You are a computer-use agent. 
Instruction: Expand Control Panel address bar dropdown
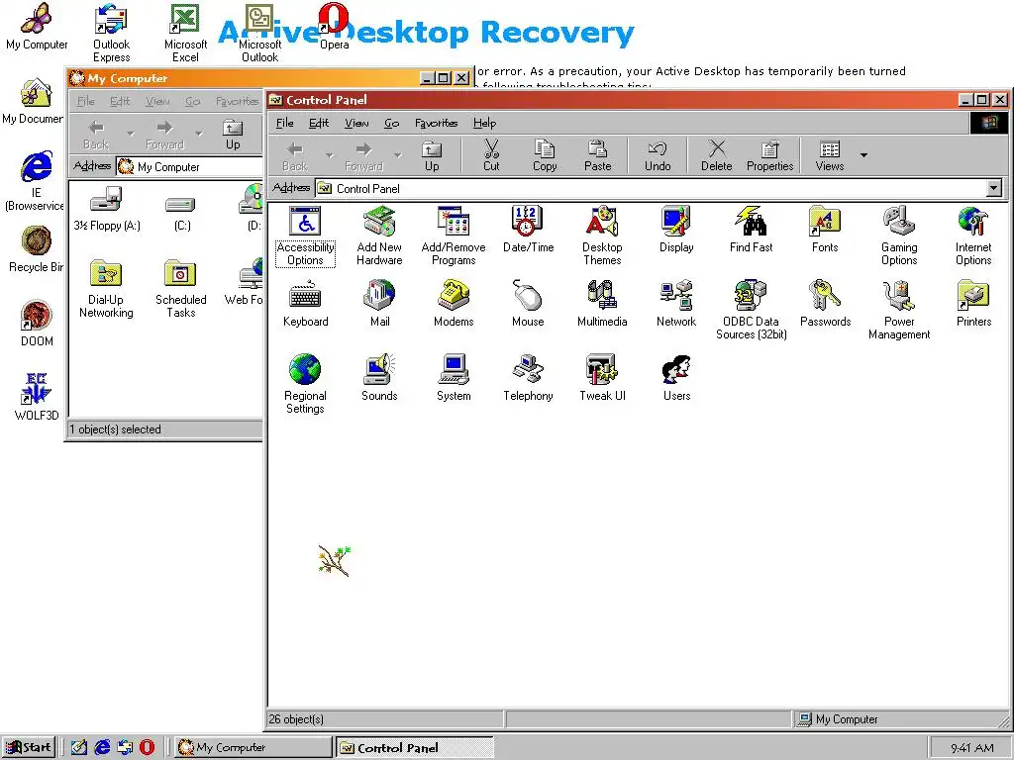coord(994,189)
